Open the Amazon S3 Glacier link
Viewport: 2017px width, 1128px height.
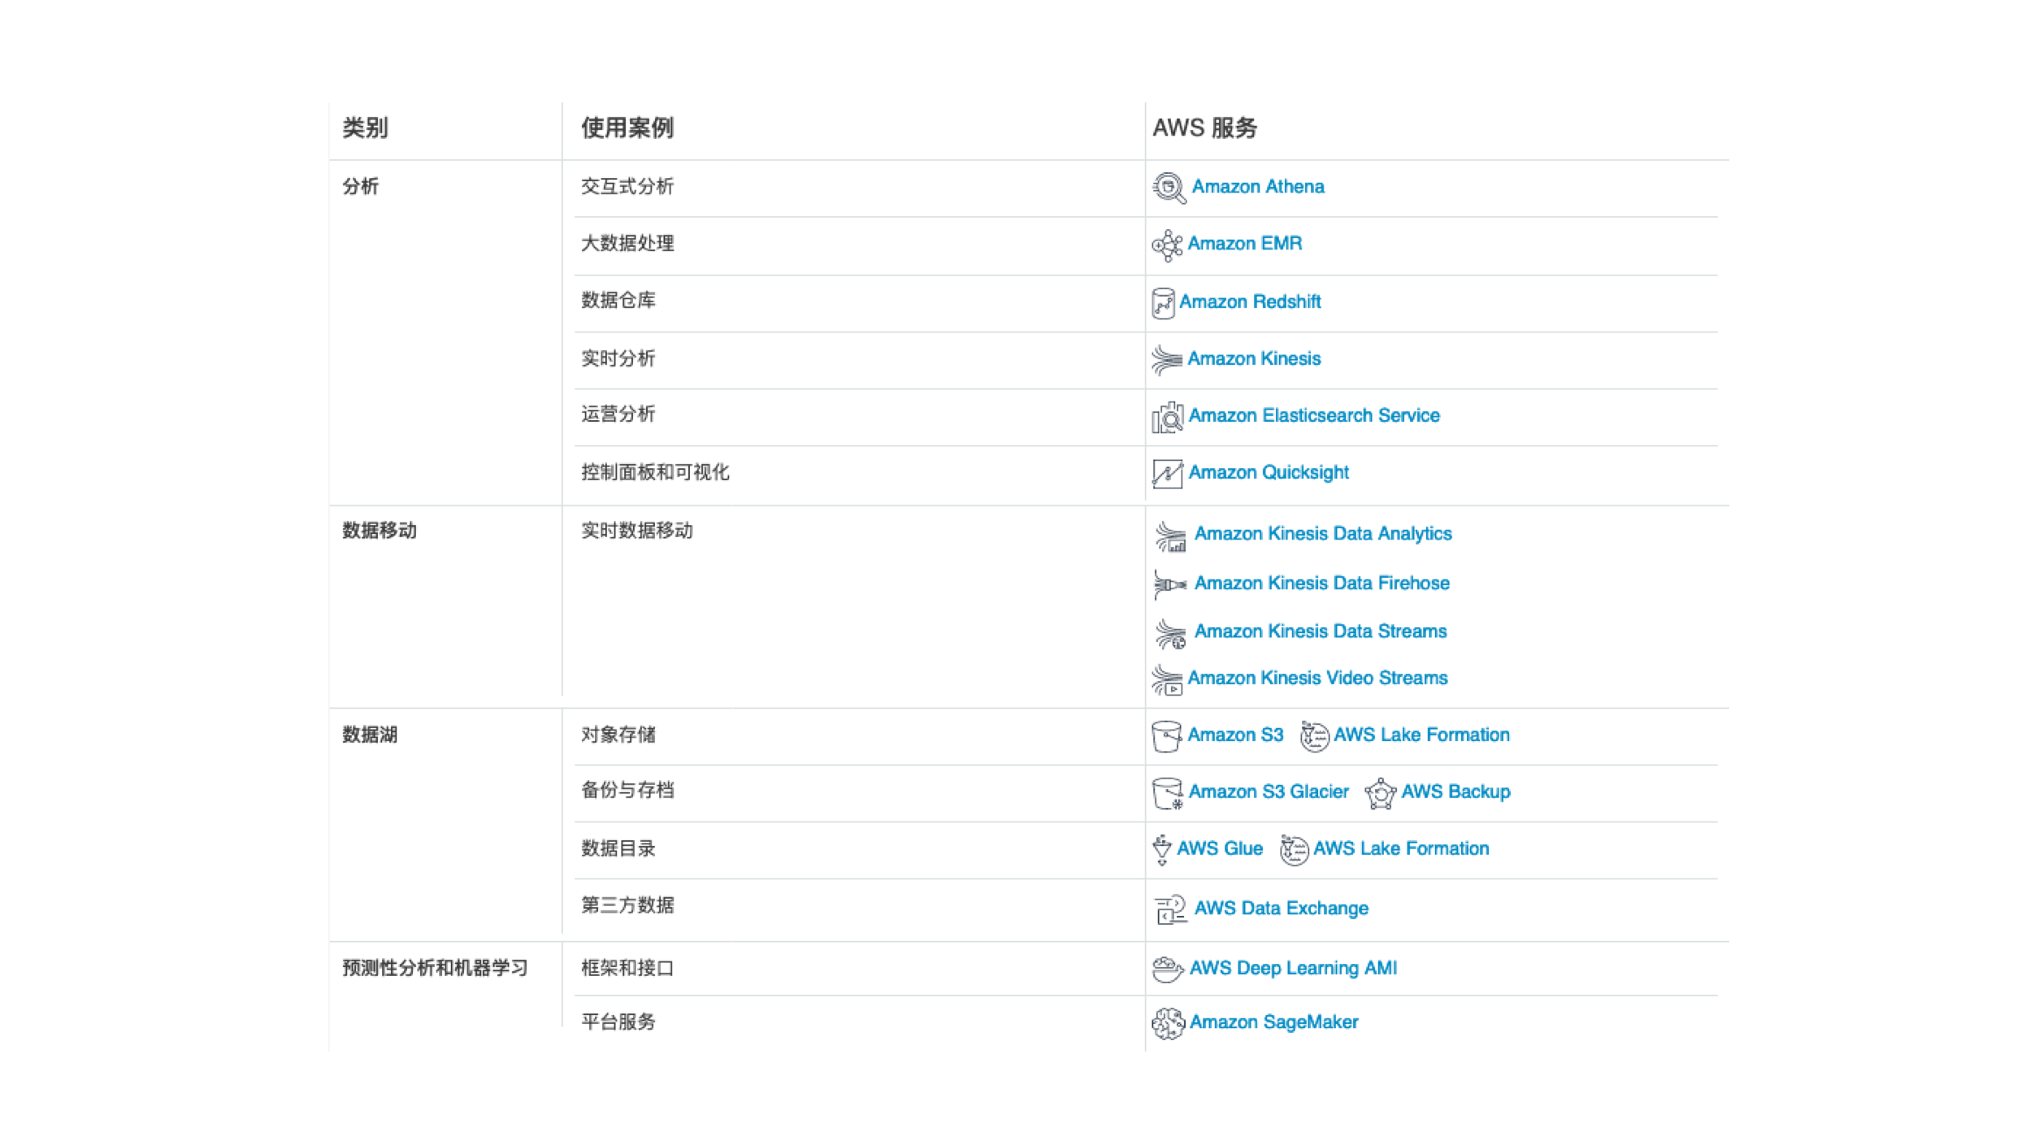pyautogui.click(x=1268, y=792)
